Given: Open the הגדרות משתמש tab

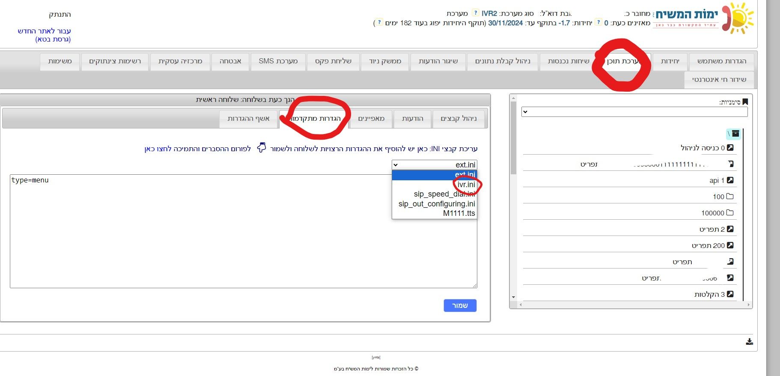Looking at the screenshot, I should pyautogui.click(x=722, y=62).
